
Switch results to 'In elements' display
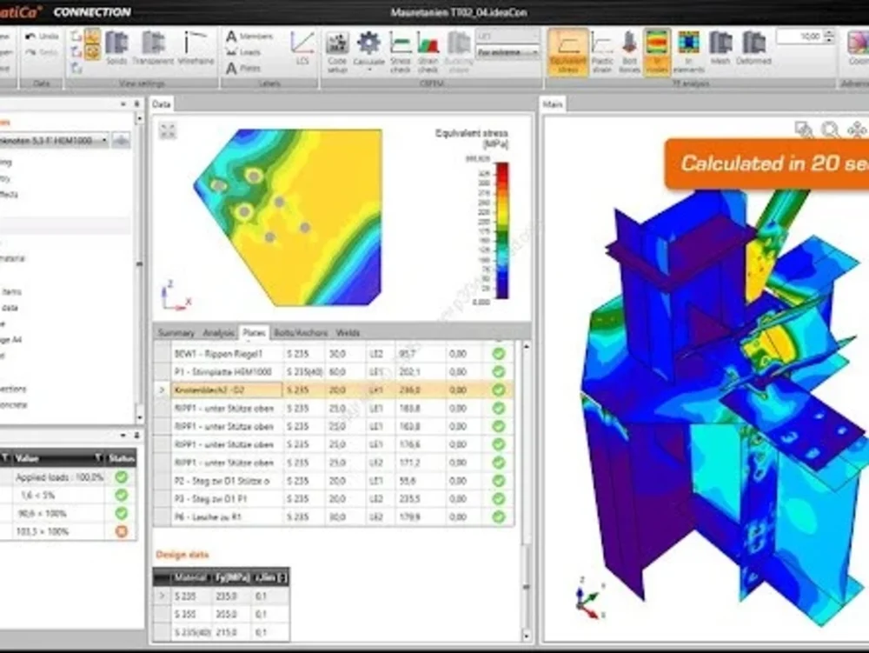(689, 52)
